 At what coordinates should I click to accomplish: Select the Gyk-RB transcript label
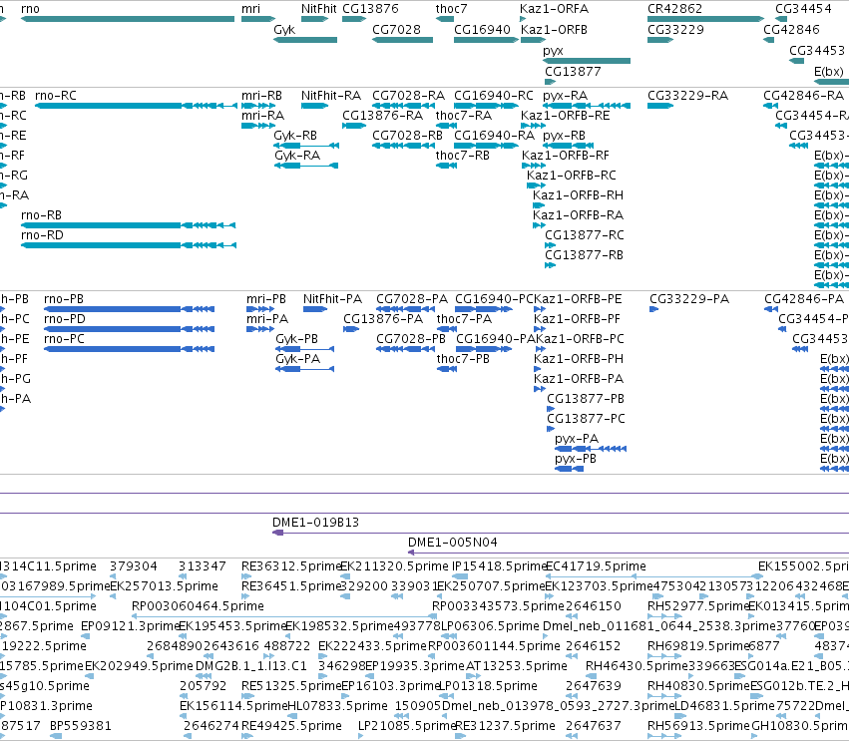295,136
